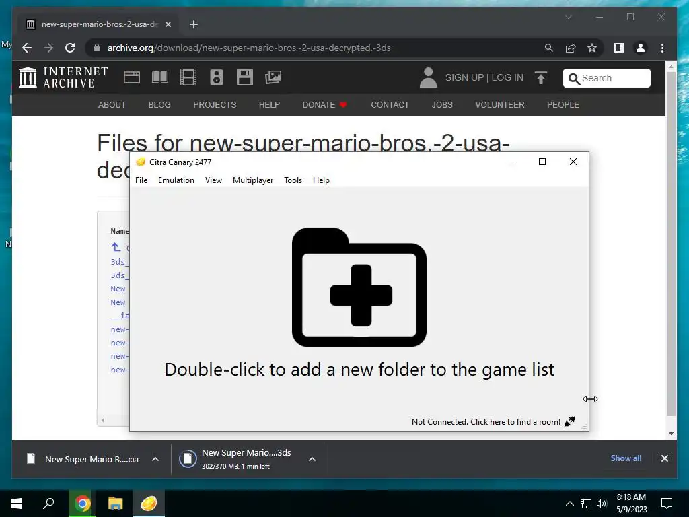Click Show all downloads
This screenshot has width=689, height=517.
(x=626, y=458)
